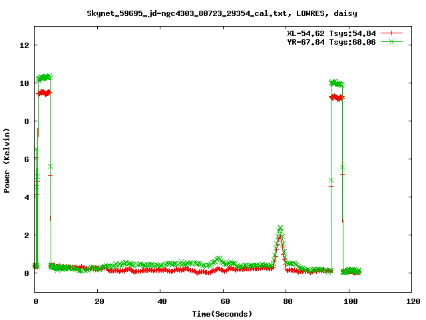Click the x-axis tick label 120
The width and height of the screenshot is (426, 320).
pos(413,301)
